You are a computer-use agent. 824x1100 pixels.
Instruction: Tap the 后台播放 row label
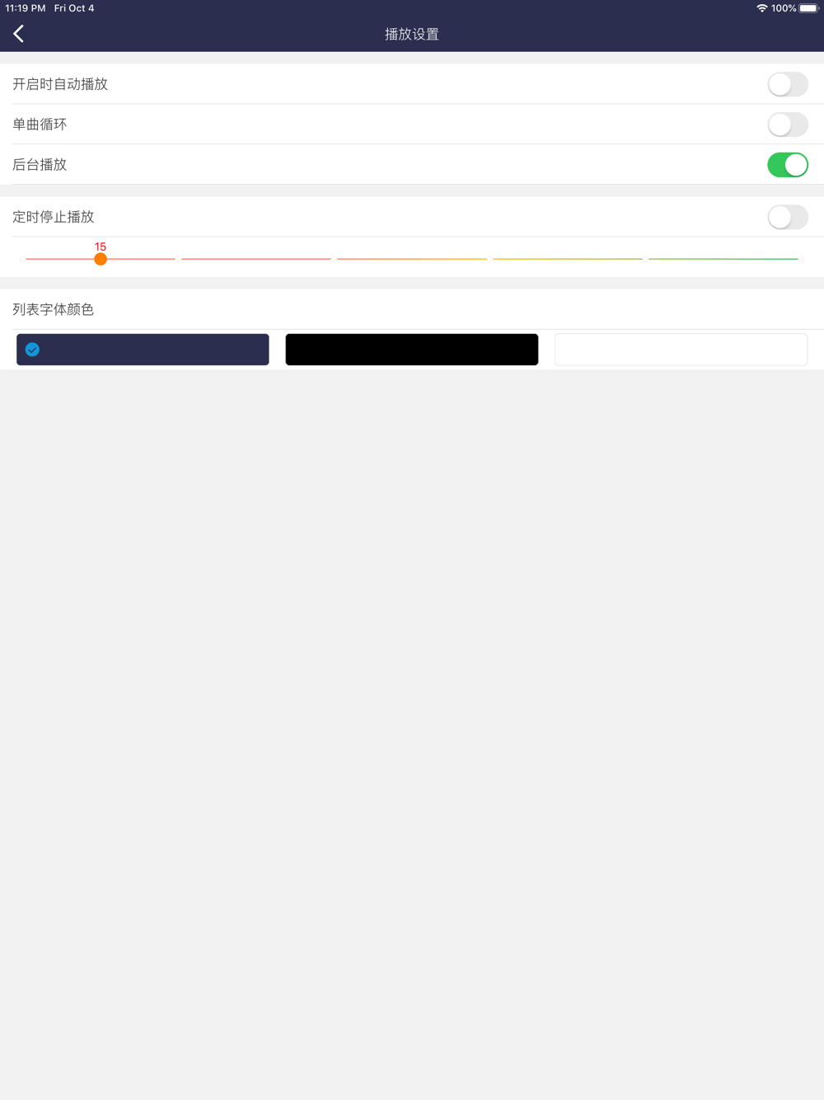40,165
